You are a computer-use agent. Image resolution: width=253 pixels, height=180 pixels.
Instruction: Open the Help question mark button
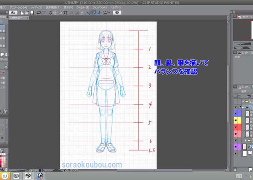(x=117, y=13)
